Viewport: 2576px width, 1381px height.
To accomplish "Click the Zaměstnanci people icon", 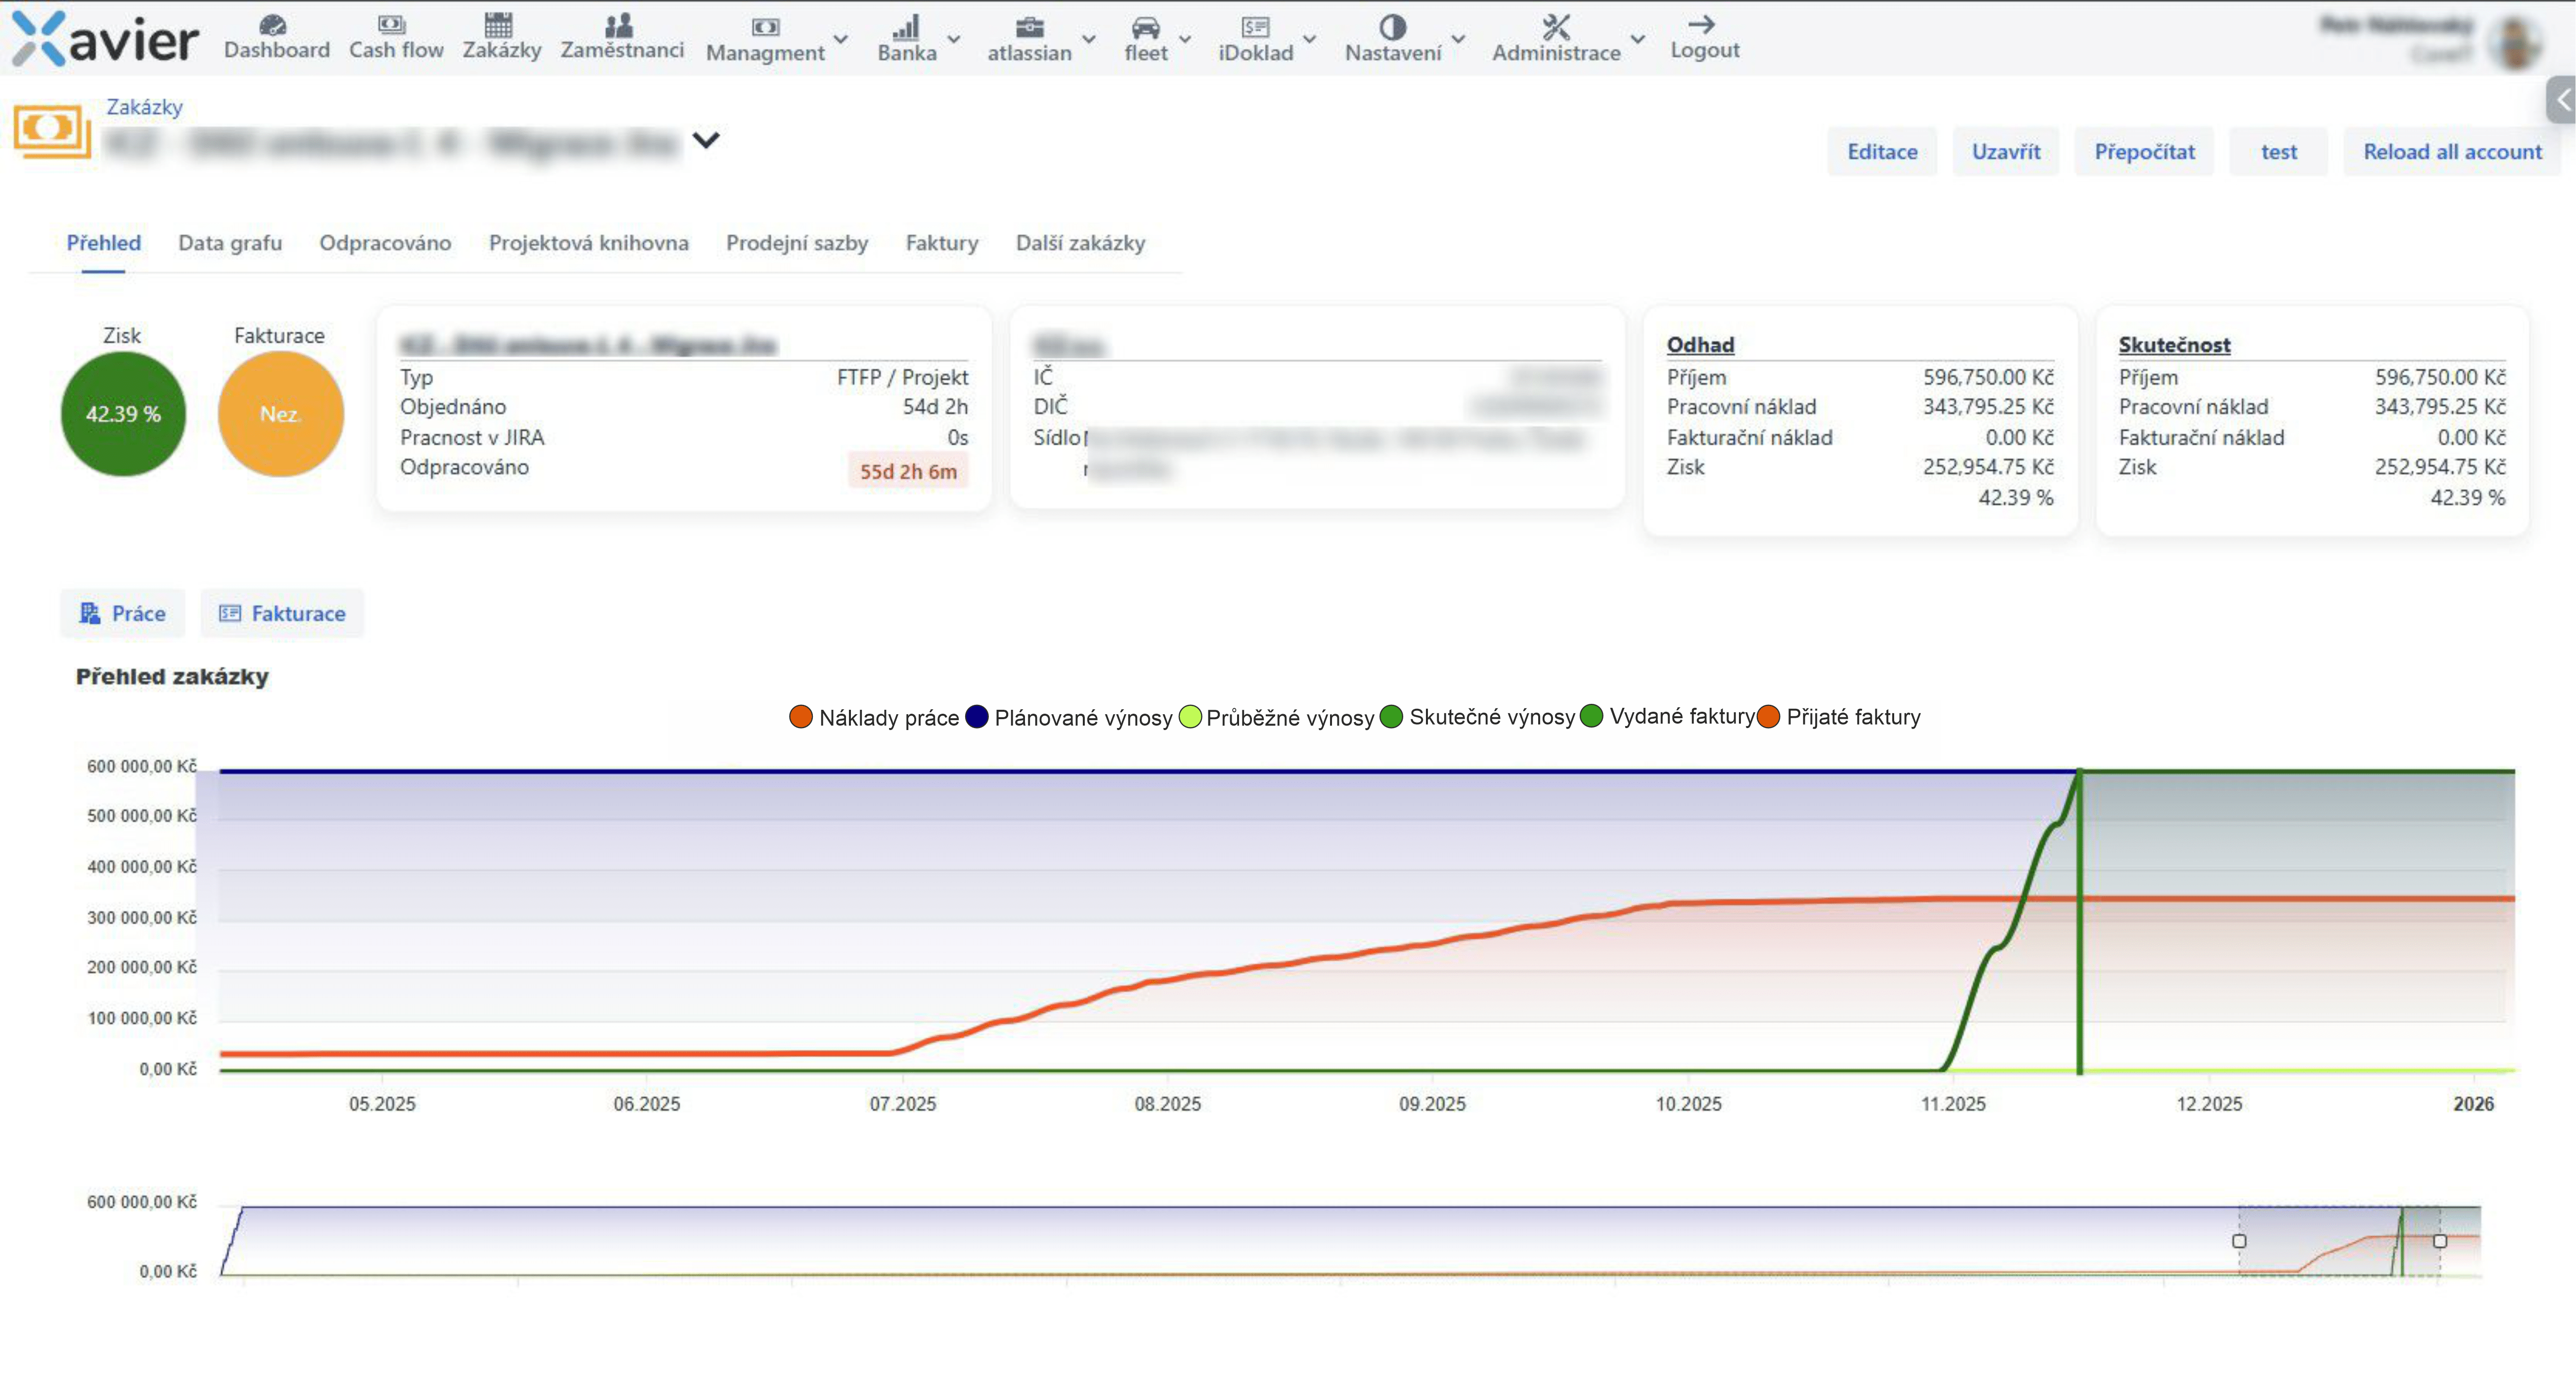I will click(619, 24).
